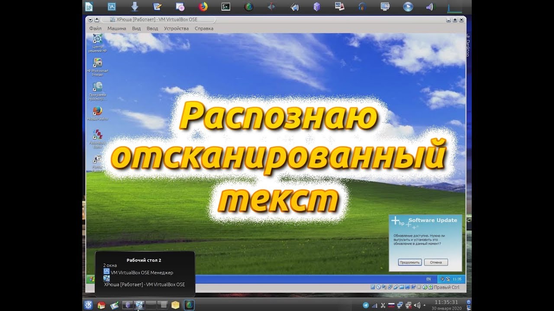Open the purple box icon in top panel
Screen dimensions: 554x311
coord(317,6)
